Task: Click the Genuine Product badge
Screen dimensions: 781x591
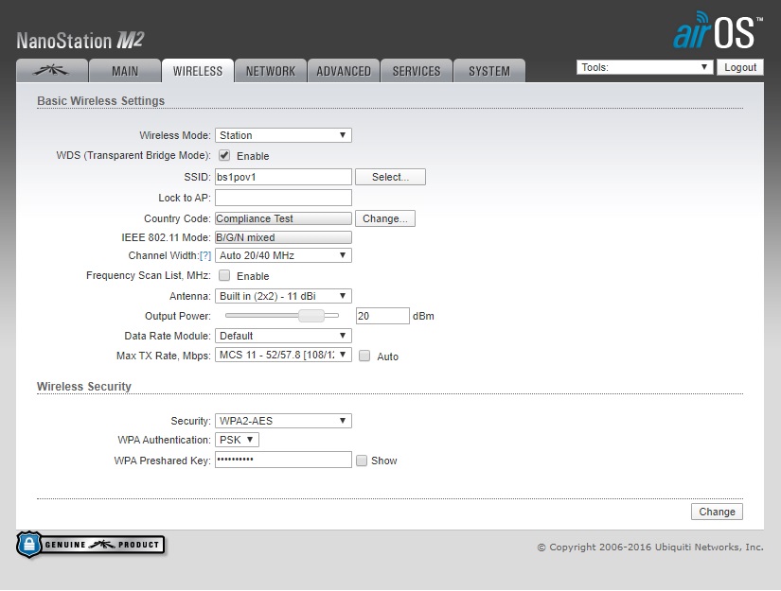Action: [x=90, y=545]
